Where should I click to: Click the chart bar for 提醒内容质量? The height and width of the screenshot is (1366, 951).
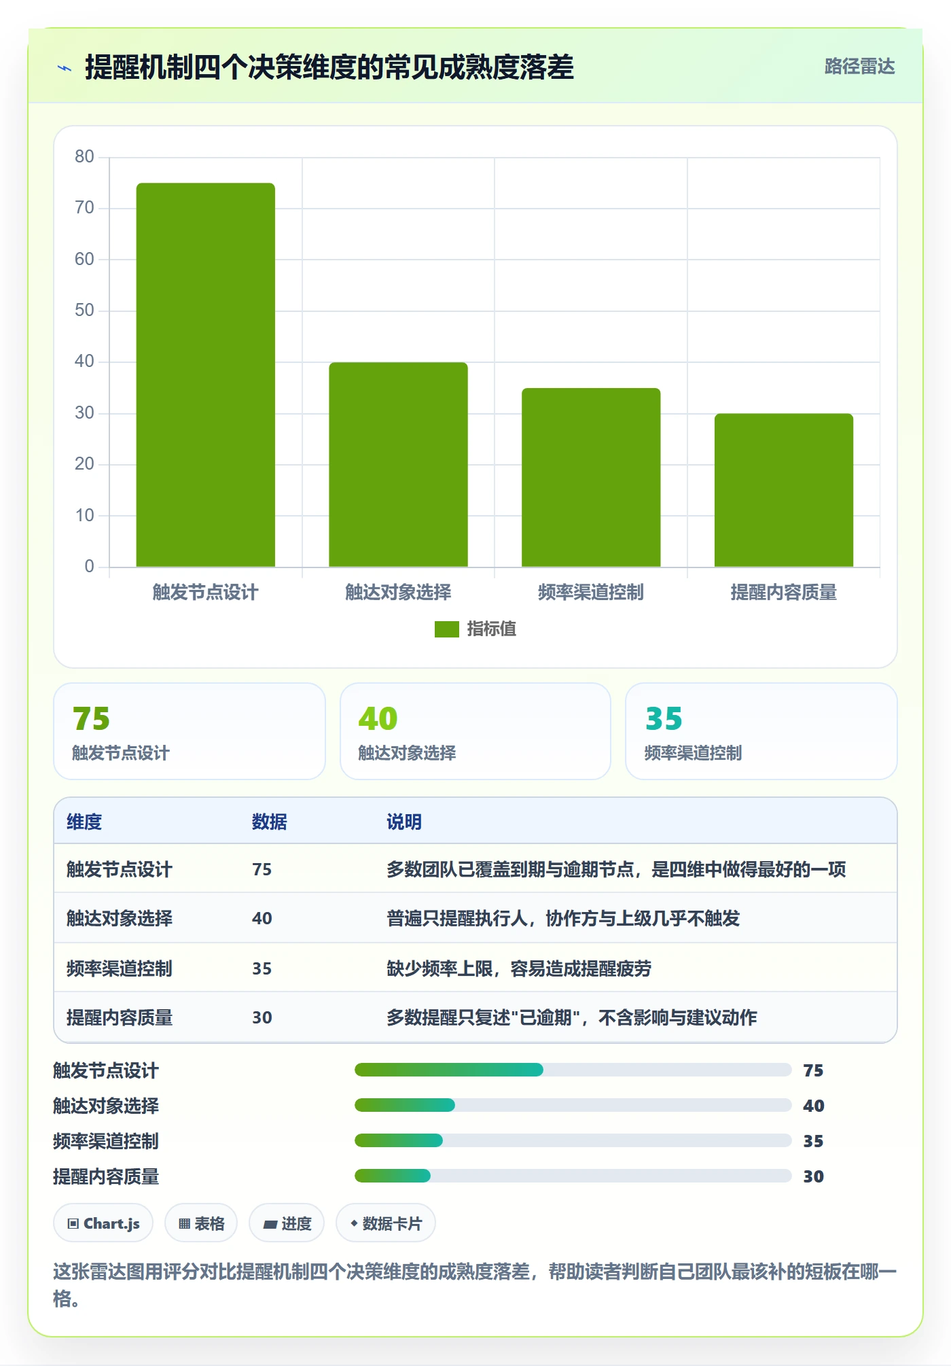[x=784, y=490]
